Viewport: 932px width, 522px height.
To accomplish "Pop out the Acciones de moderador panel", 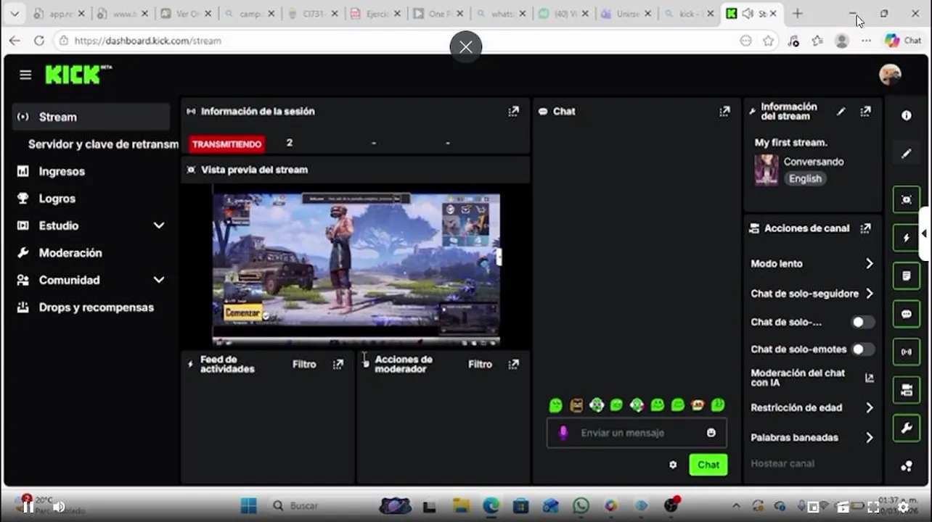I will pyautogui.click(x=514, y=364).
